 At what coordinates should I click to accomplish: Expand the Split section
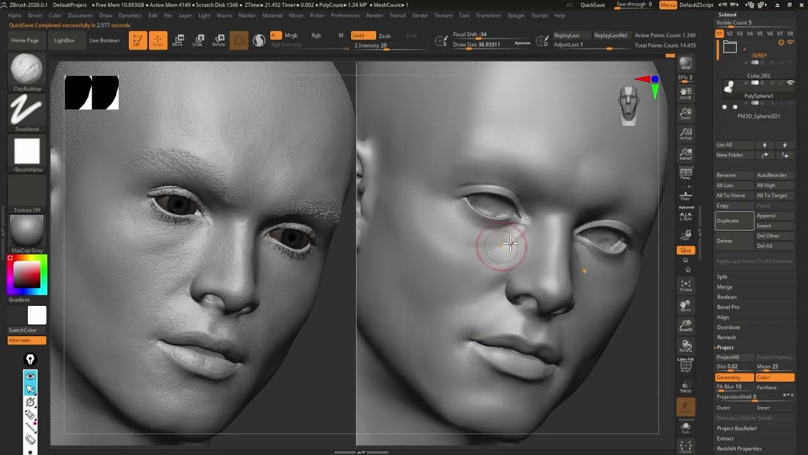(x=722, y=277)
